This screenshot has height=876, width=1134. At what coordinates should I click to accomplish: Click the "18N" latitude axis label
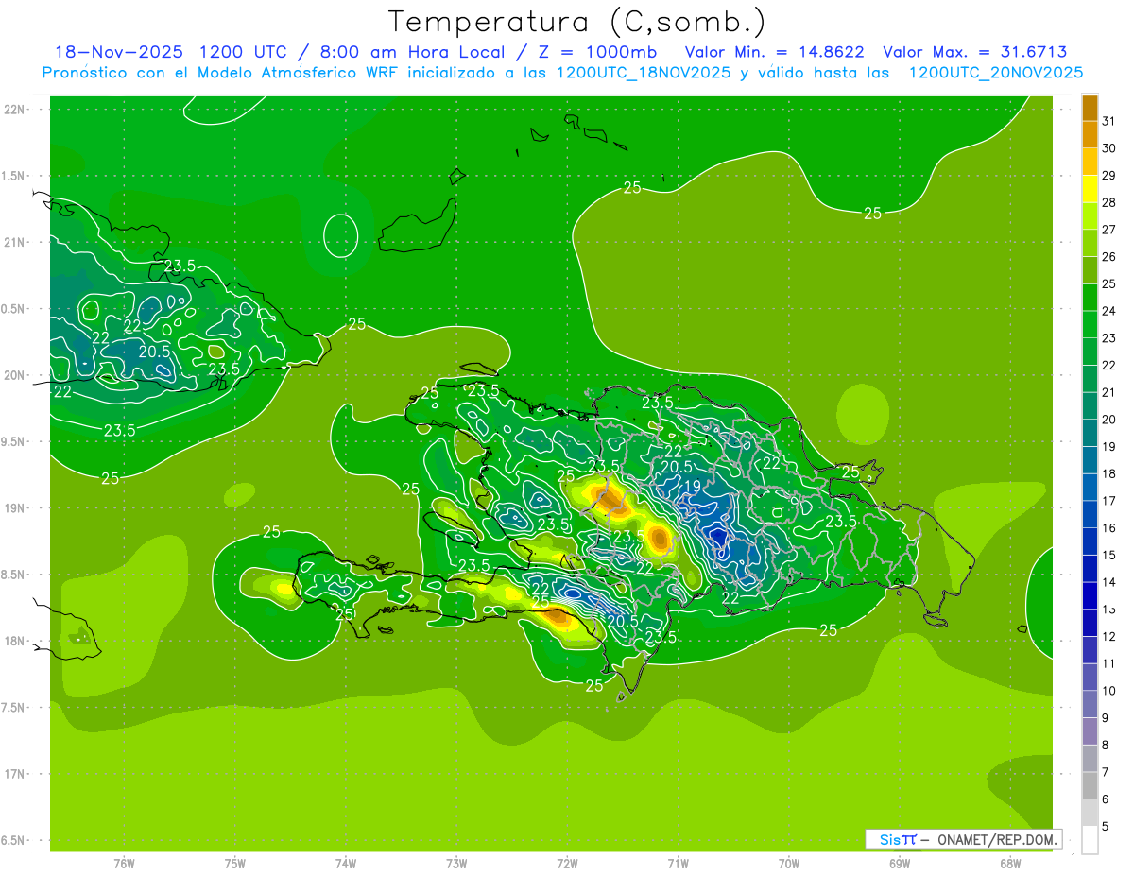14,642
